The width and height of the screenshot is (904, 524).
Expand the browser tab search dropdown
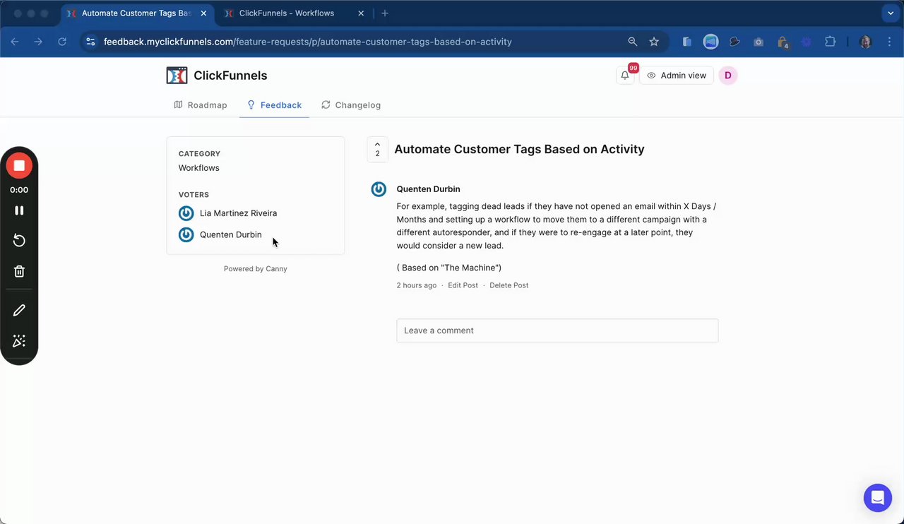[889, 13]
